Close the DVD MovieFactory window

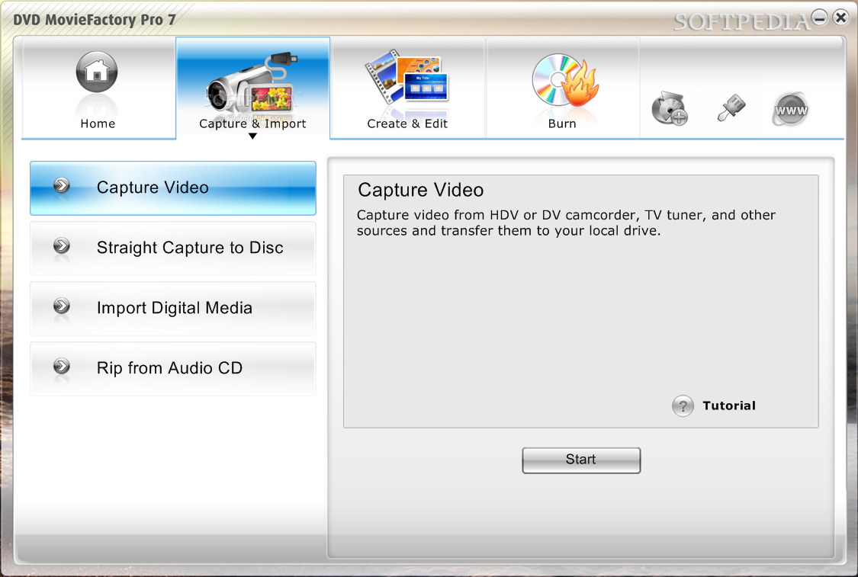(840, 18)
